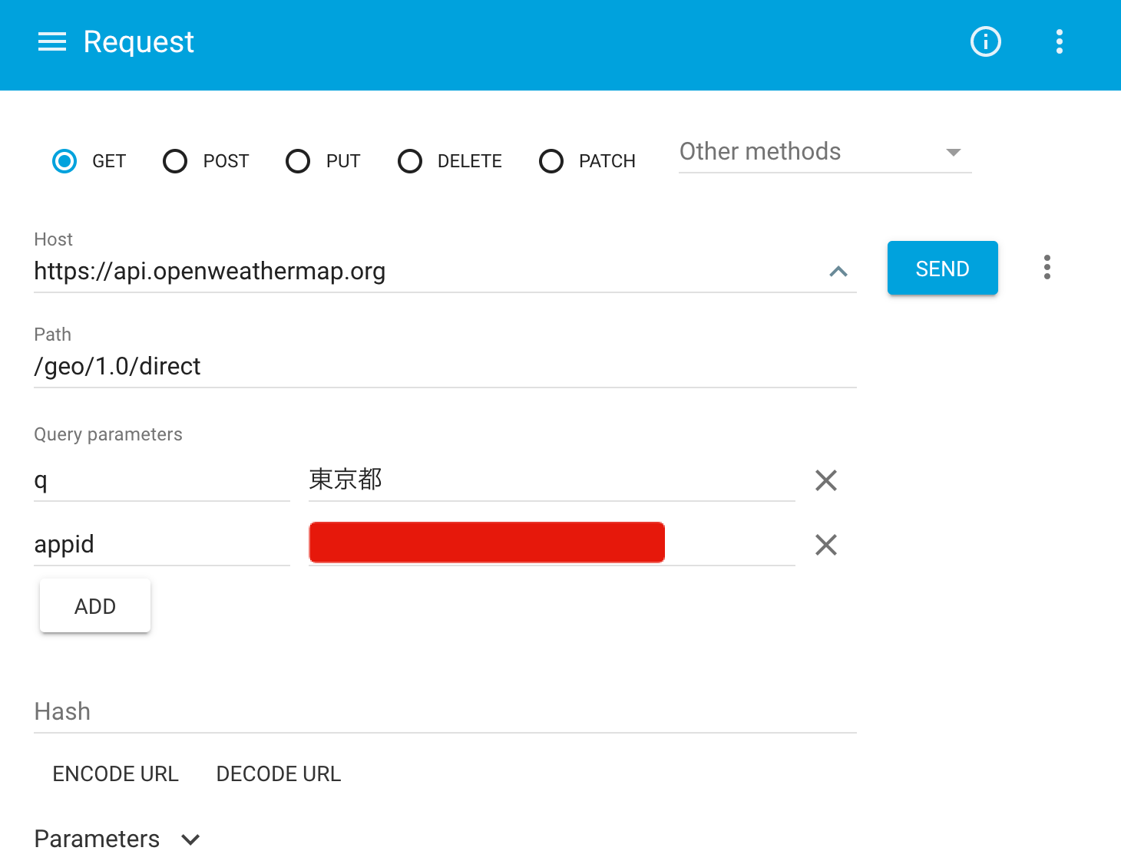Screen dimensions: 1121x864
Task: Click the info icon in the header
Action: 985,42
